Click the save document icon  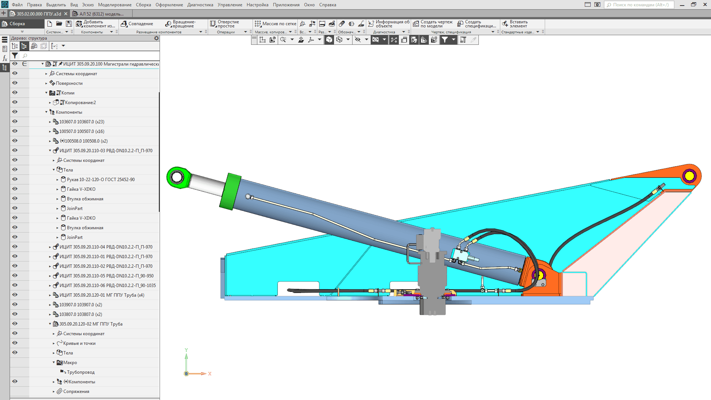(69, 24)
